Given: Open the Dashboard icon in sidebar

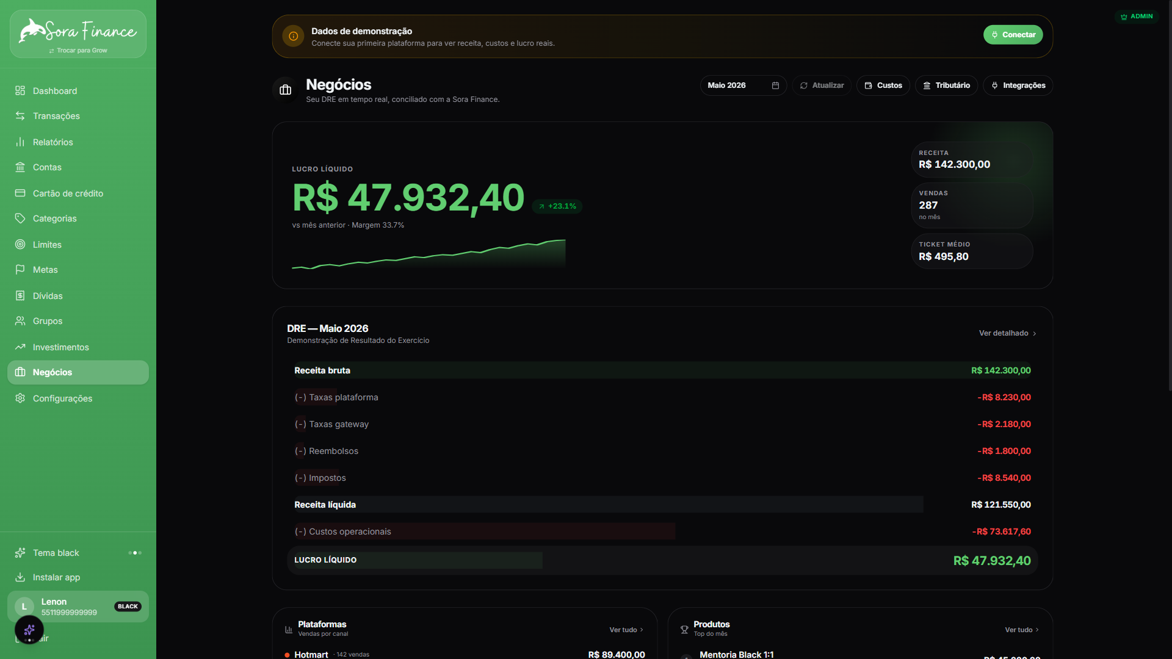Looking at the screenshot, I should click(20, 91).
